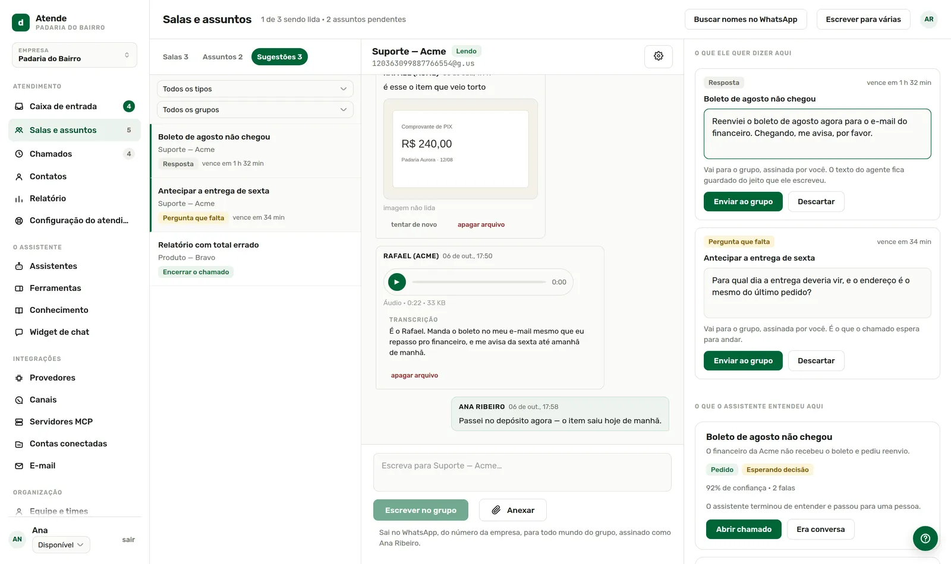Open the AR user avatar

928,20
